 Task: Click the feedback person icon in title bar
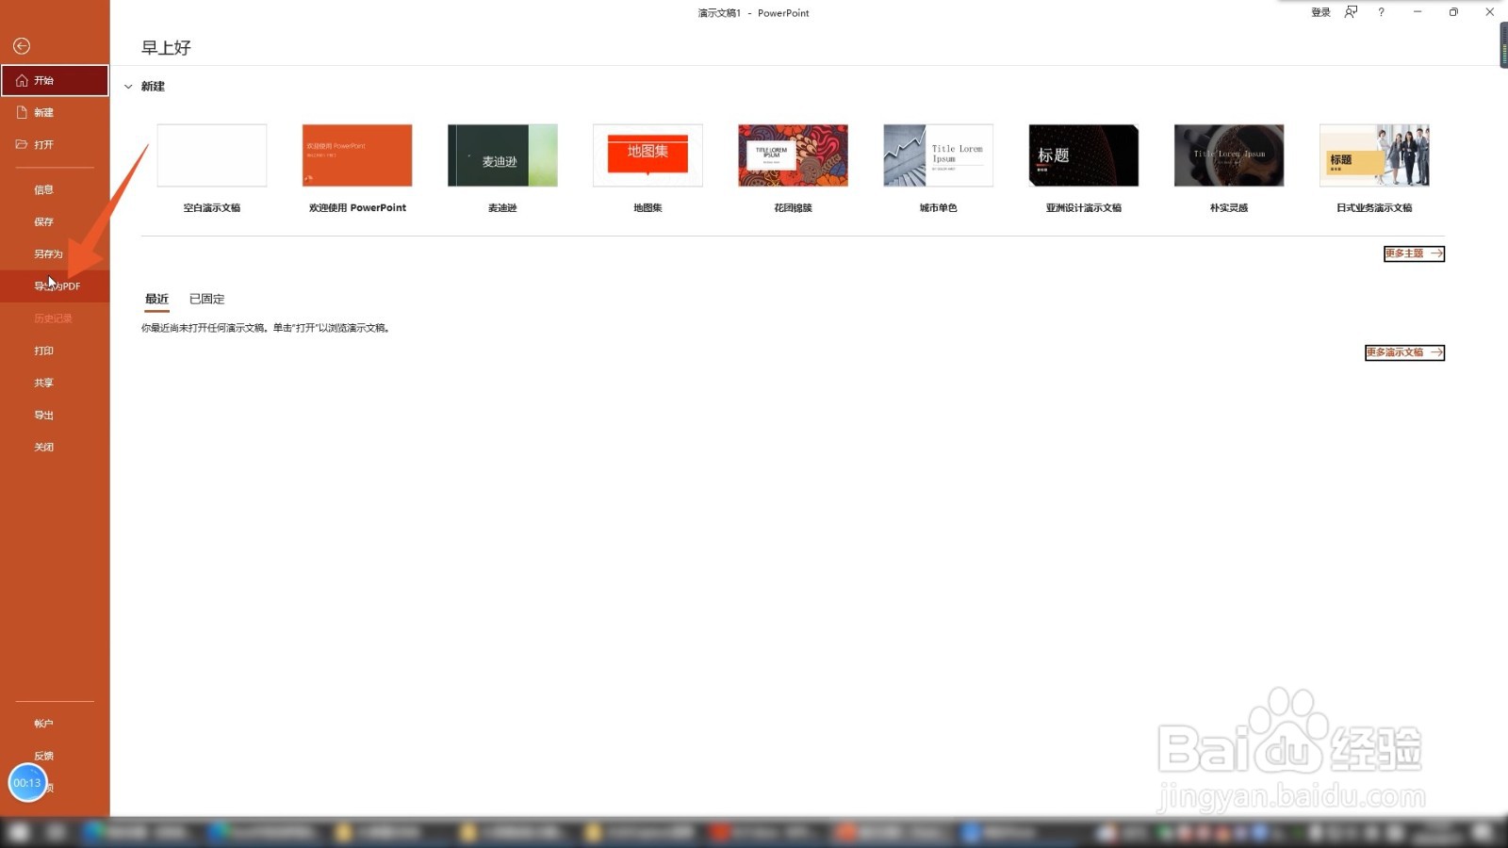1351,12
